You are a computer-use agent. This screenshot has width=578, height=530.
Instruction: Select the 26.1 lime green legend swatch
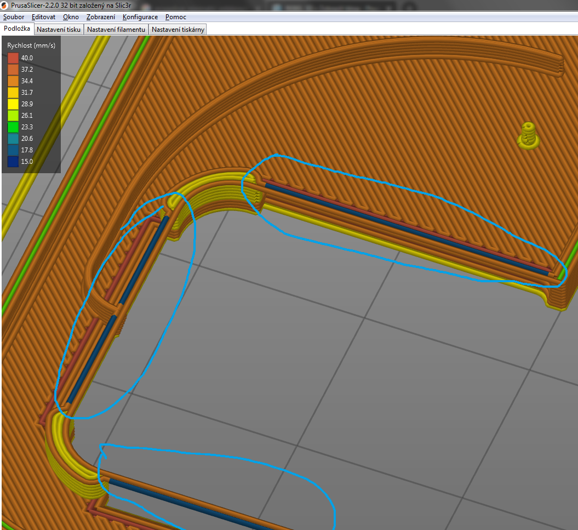[x=13, y=116]
